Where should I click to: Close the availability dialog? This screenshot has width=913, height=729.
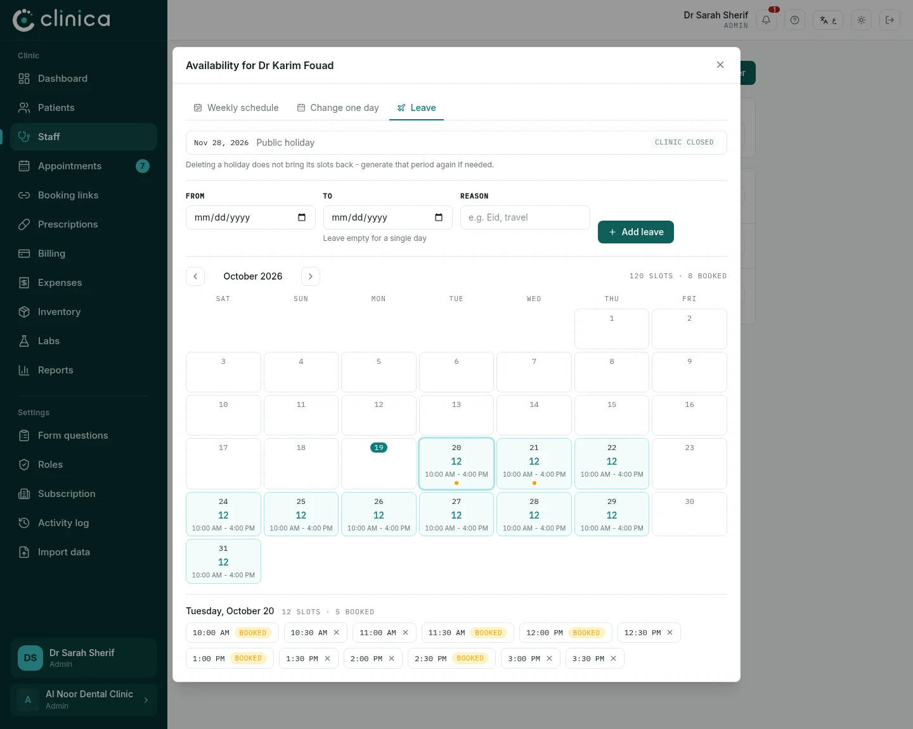(x=720, y=65)
